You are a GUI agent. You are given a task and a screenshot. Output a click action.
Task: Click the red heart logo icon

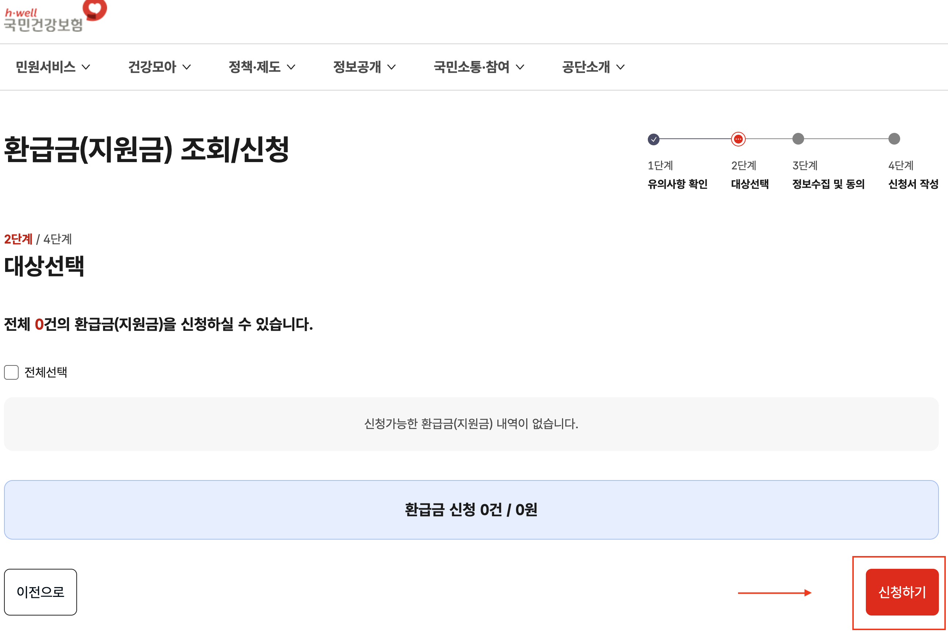pos(95,9)
